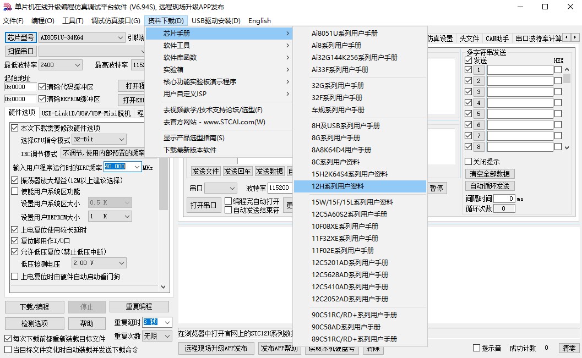
Task: Open 12H系列用户资料 entry
Action: 360,186
